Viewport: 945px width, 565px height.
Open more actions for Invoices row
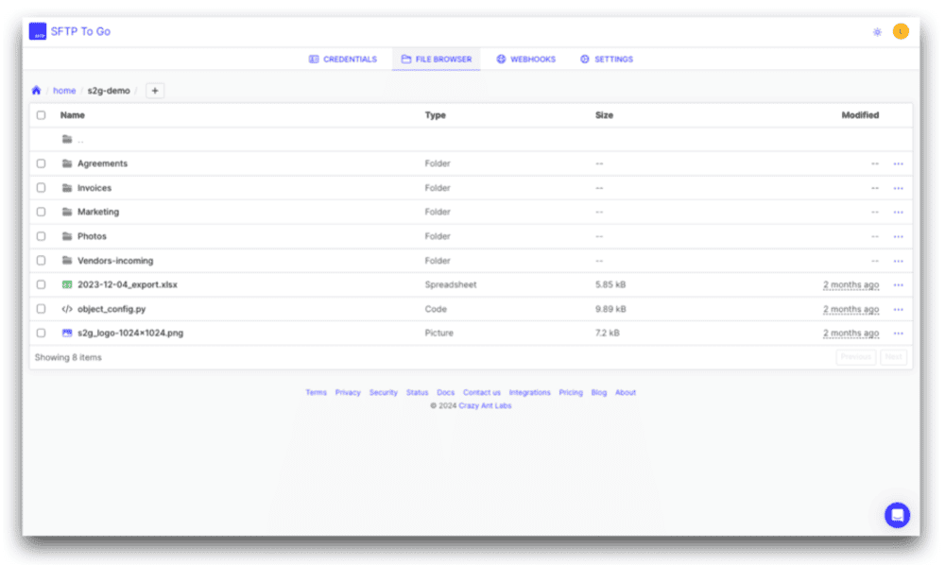tap(898, 189)
